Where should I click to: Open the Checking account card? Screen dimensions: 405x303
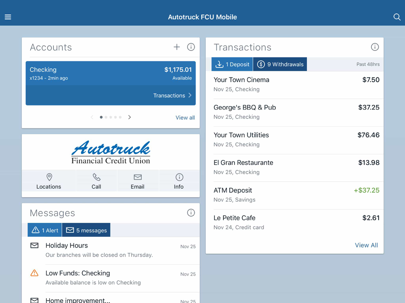click(x=111, y=83)
